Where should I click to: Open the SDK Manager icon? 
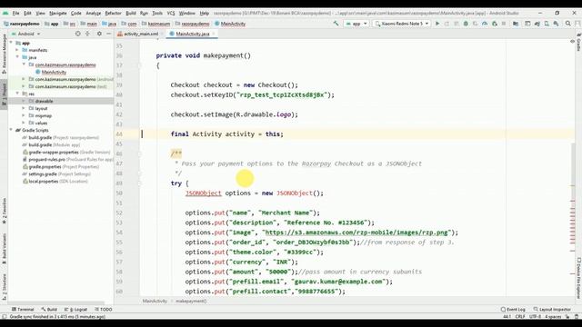tap(556, 24)
